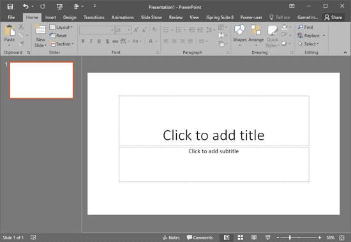This screenshot has width=351, height=242.
Task: Switch to the Animations tab
Action: point(123,17)
